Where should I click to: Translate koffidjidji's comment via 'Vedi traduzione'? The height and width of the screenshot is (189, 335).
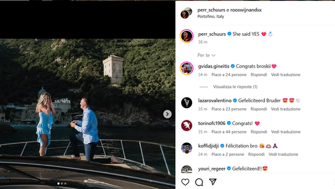[x=284, y=154]
